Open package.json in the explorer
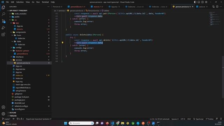The width and height of the screenshot is (224, 126). pyautogui.click(x=20, y=100)
